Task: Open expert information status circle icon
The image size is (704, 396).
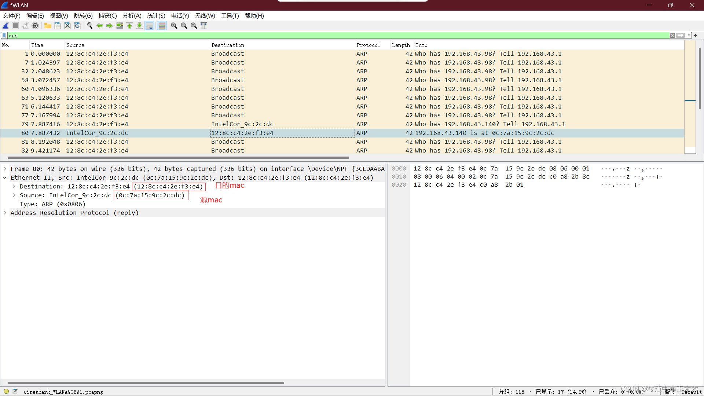Action: click(x=6, y=391)
